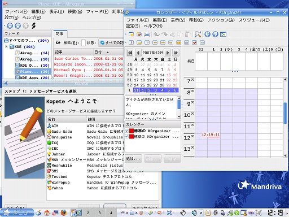Switch to virtual desktop 4 in pager
Image resolution: width=289 pixels, height=217 pixels.
click(x=111, y=213)
